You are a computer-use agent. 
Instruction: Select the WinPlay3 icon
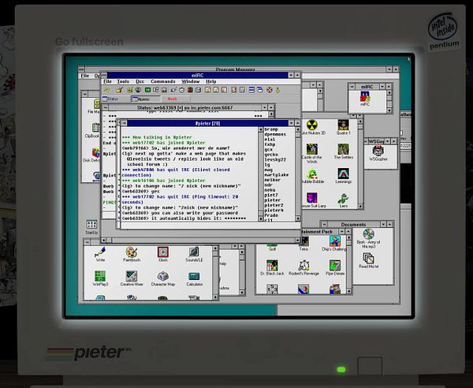tap(100, 279)
